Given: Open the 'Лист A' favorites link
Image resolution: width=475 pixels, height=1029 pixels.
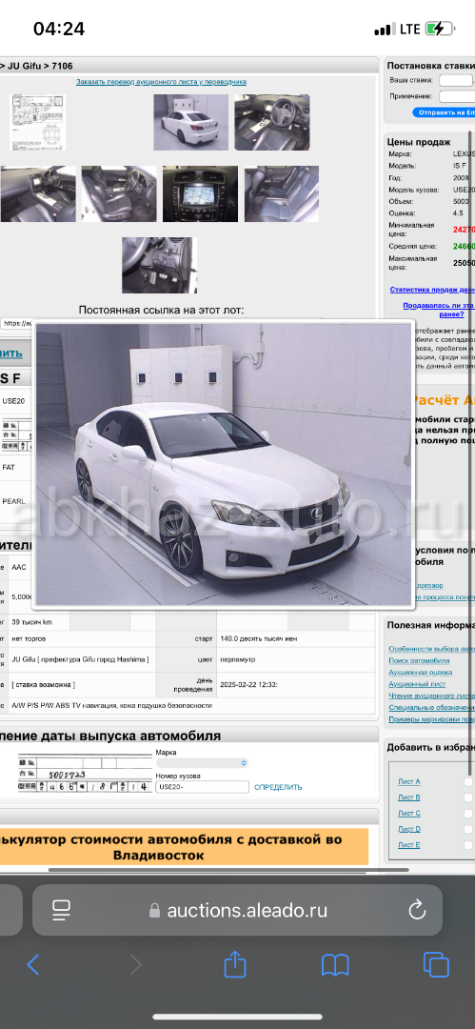Looking at the screenshot, I should click(x=409, y=781).
